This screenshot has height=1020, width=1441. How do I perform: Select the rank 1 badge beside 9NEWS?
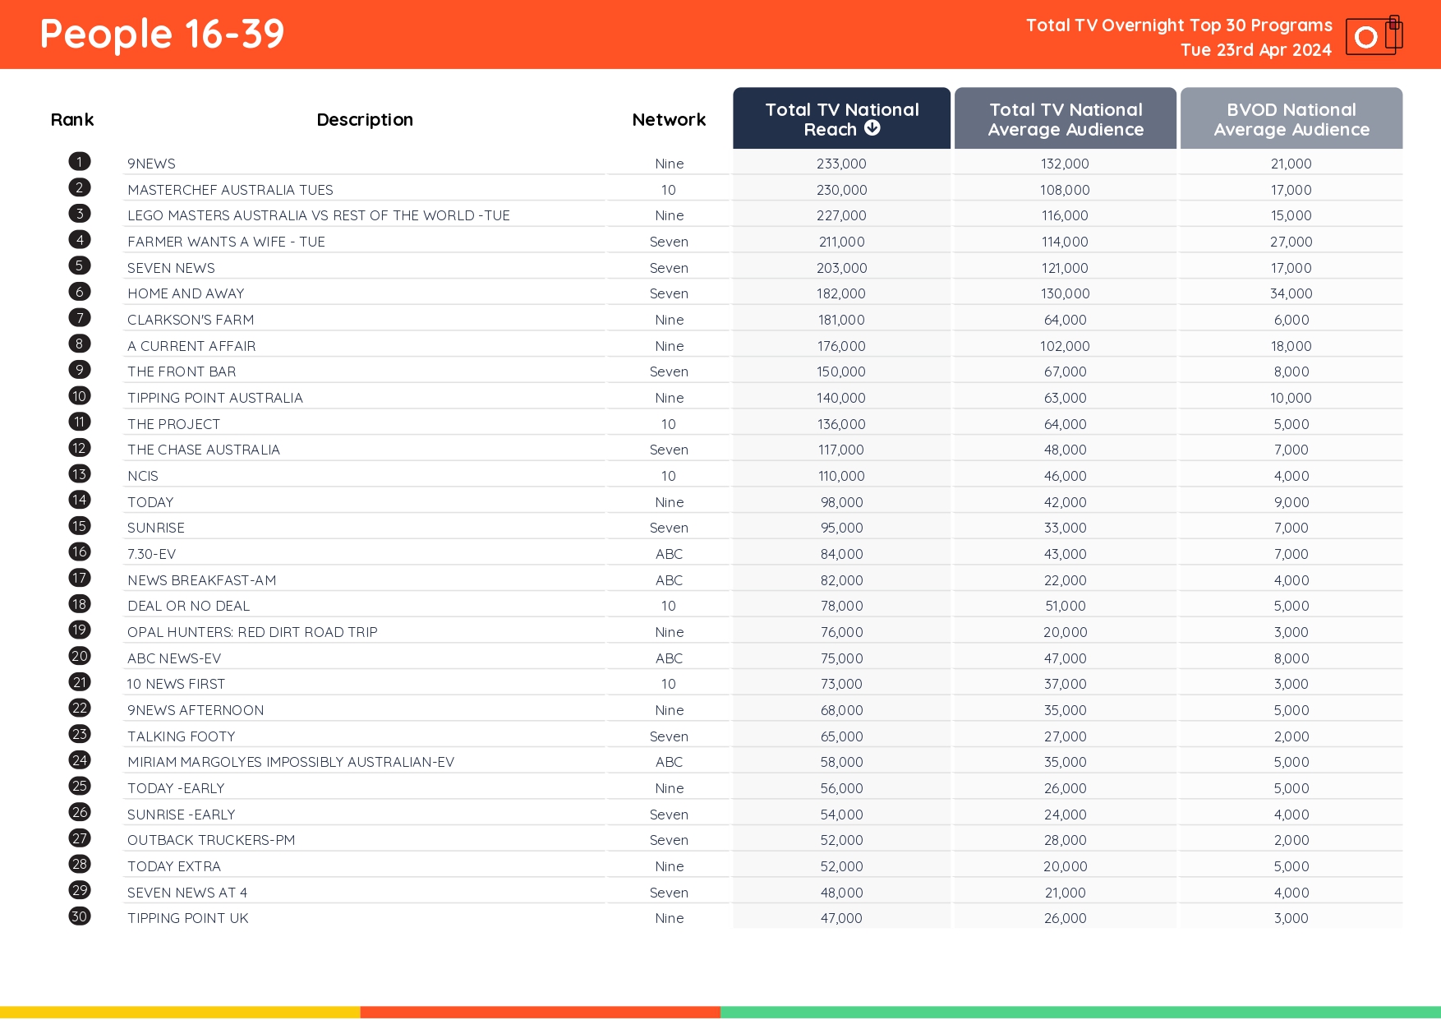(79, 161)
